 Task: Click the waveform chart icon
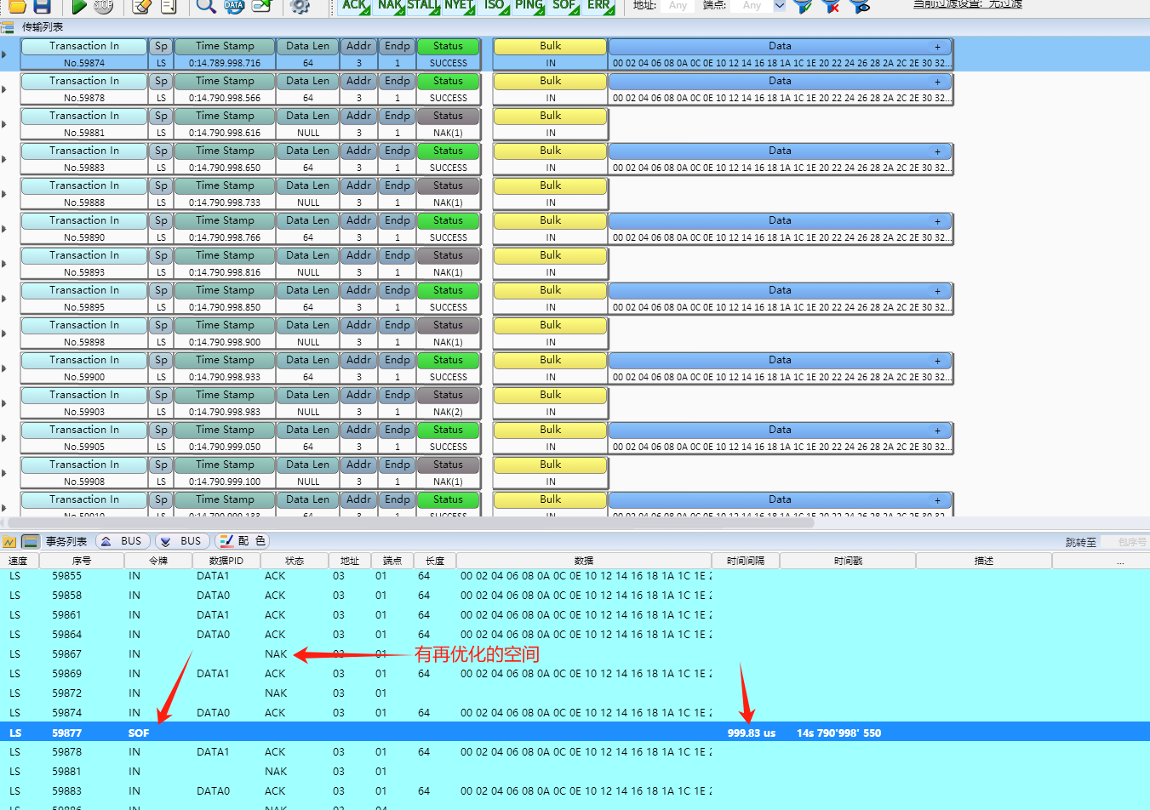(9, 541)
